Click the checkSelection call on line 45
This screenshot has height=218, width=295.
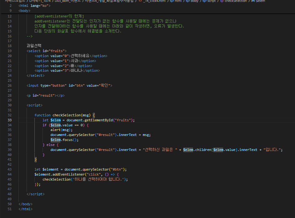coord(56,179)
